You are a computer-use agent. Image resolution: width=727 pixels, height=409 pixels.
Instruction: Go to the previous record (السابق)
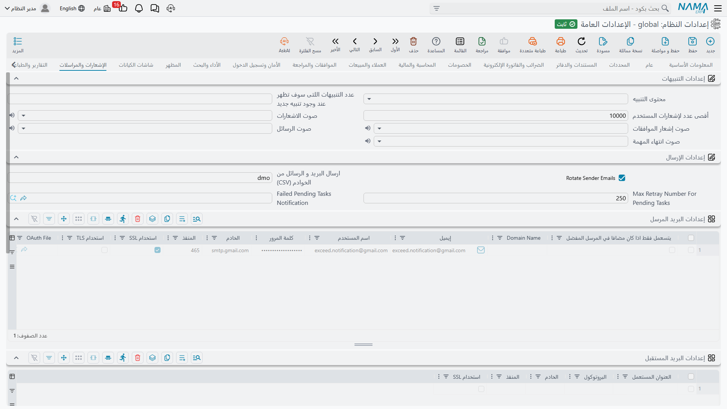click(x=375, y=41)
